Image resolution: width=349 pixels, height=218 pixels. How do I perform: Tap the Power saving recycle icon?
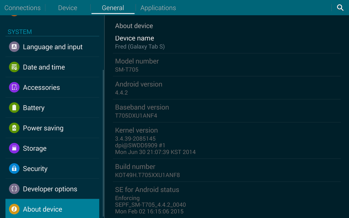click(x=14, y=128)
